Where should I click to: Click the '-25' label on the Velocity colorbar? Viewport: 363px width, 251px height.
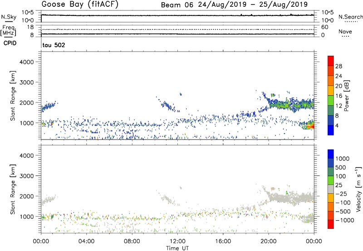coord(340,194)
